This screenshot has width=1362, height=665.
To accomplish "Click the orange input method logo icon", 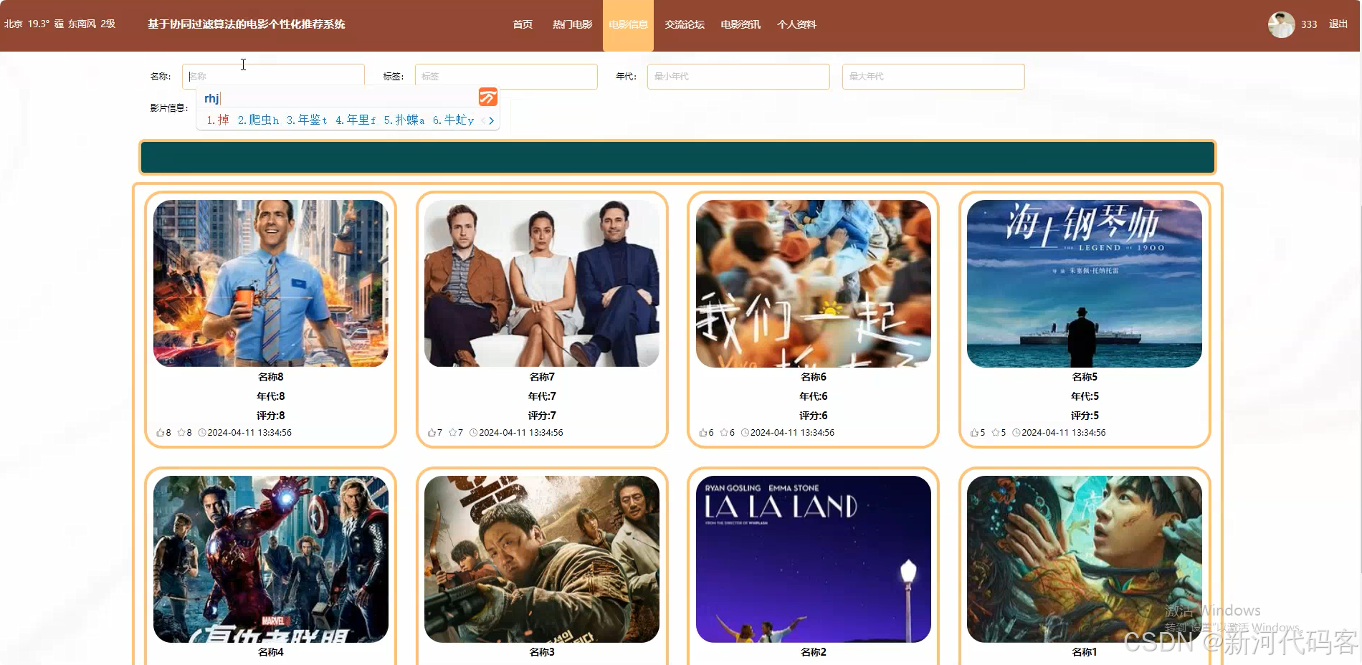I will 488,97.
